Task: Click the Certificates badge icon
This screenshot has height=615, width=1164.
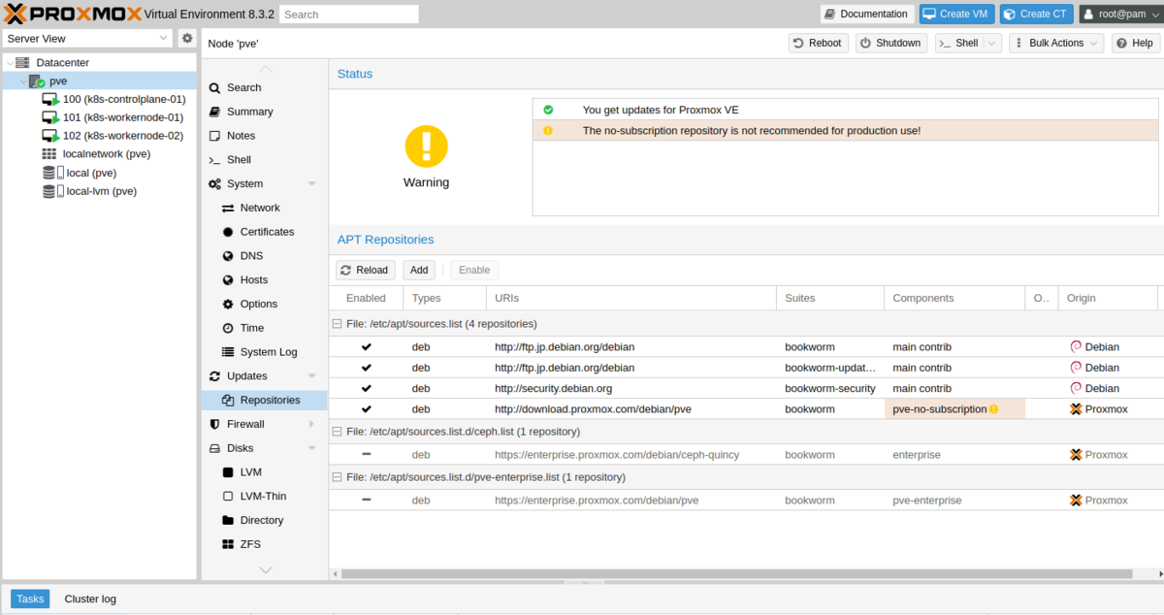Action: (228, 232)
